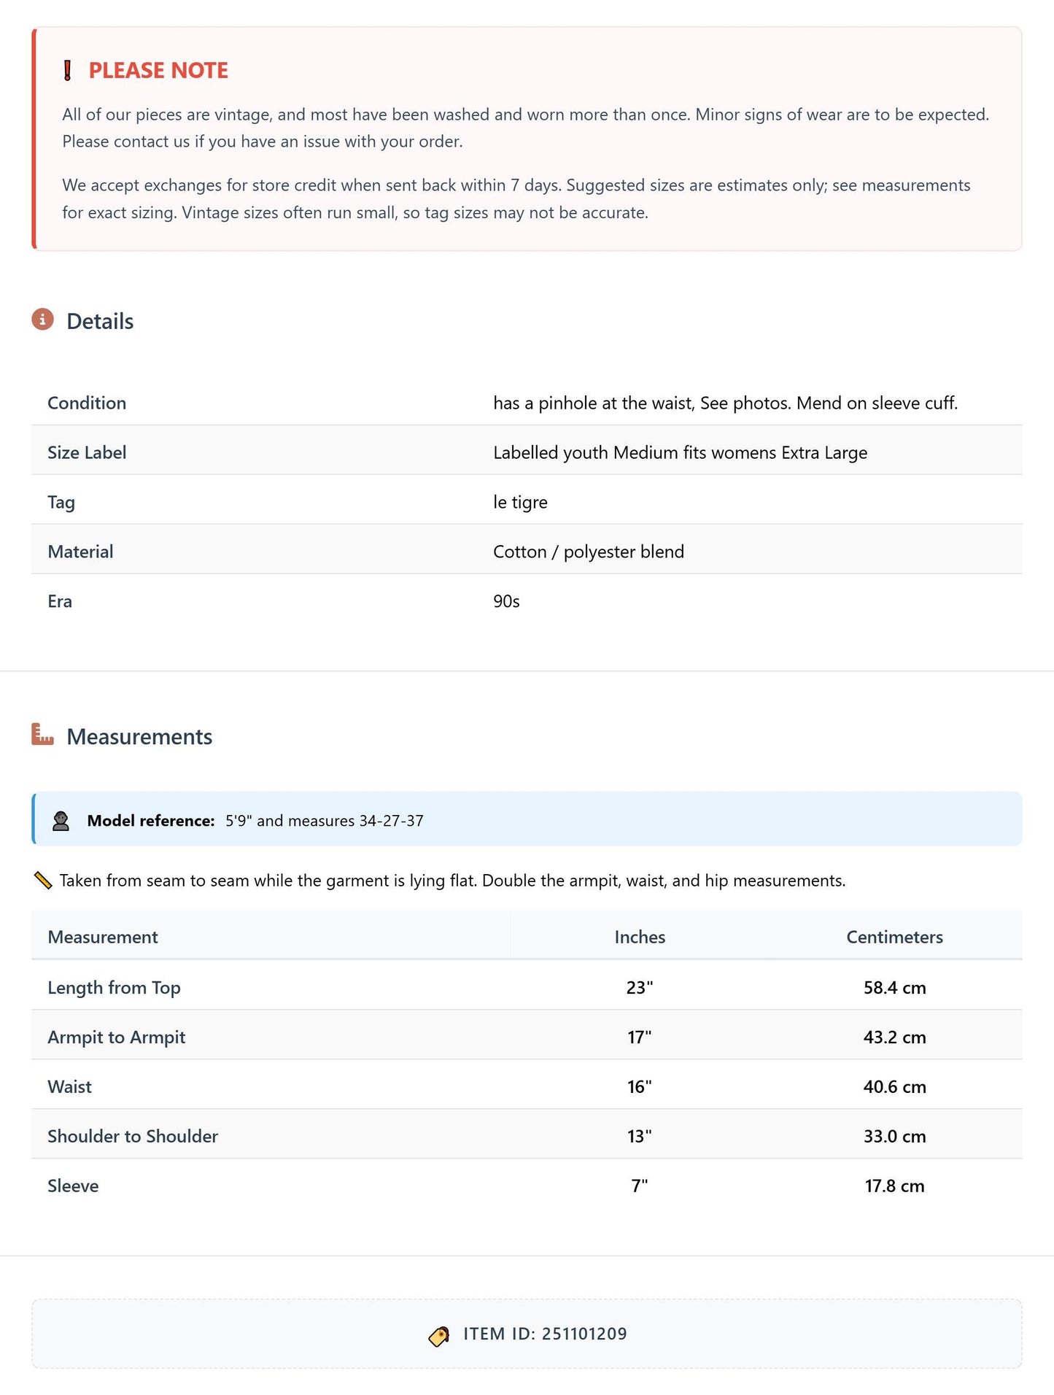The height and width of the screenshot is (1395, 1054).
Task: Click the ITEM ID: 251101209 text
Action: coord(545,1334)
